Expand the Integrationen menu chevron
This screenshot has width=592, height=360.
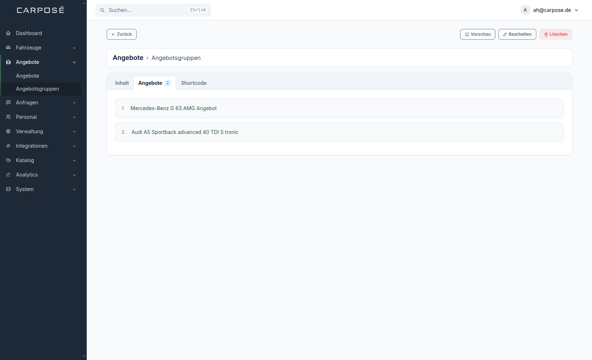click(x=74, y=146)
